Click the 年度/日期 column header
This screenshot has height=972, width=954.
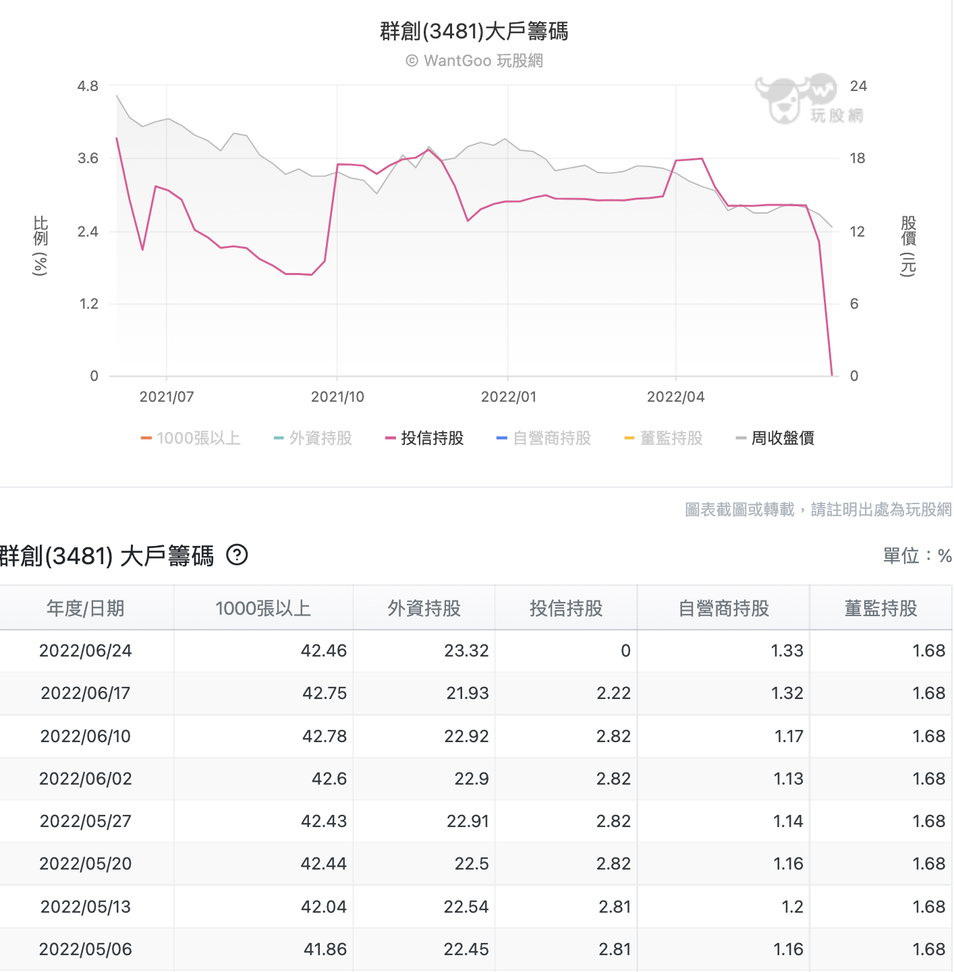86,609
